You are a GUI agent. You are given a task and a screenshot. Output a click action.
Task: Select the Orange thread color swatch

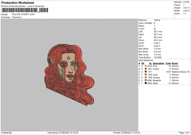(146, 77)
